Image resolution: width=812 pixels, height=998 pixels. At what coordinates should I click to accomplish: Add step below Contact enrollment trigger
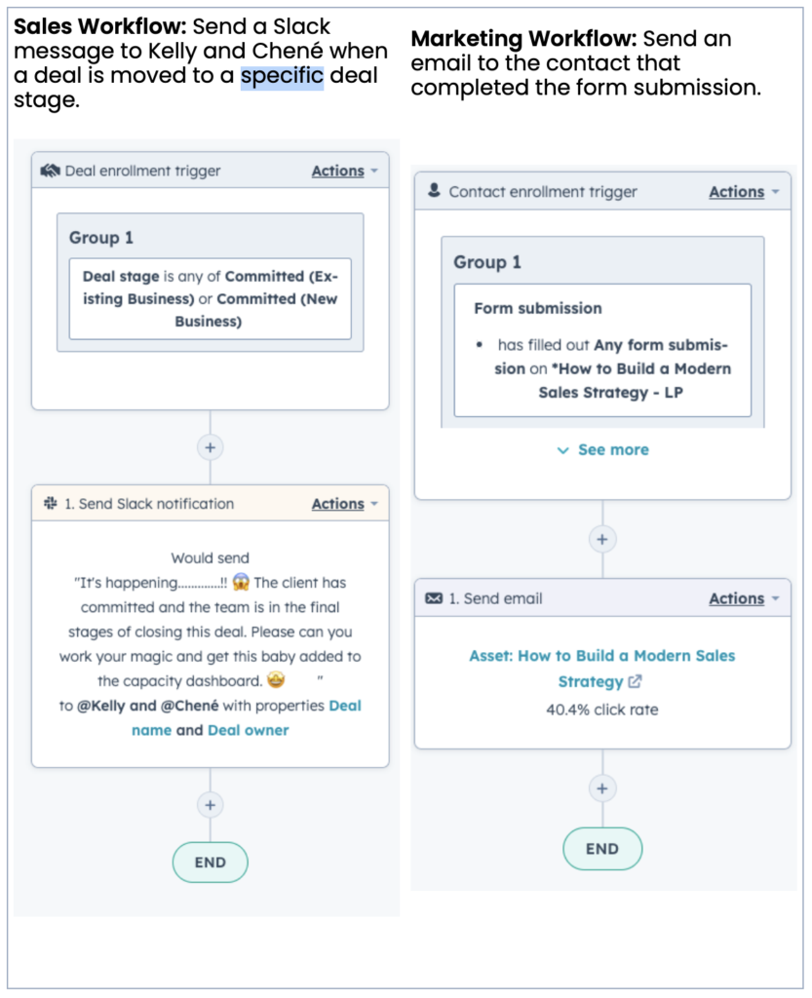(601, 539)
